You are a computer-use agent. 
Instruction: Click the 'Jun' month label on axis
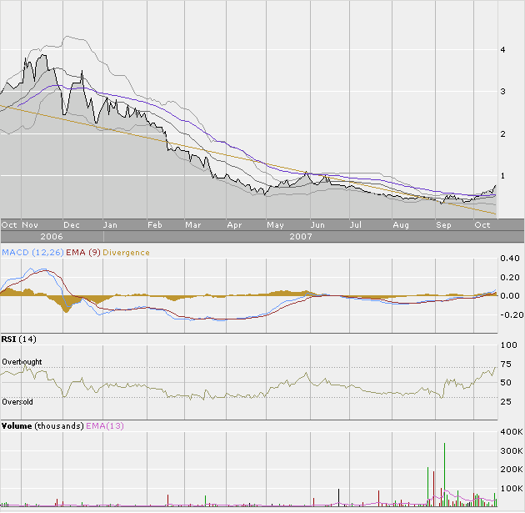317,225
